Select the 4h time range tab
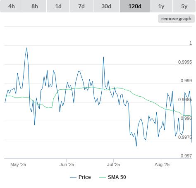This screenshot has width=196, height=188. click(12, 6)
